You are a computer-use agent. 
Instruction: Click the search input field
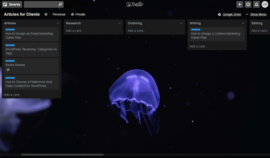44,5
